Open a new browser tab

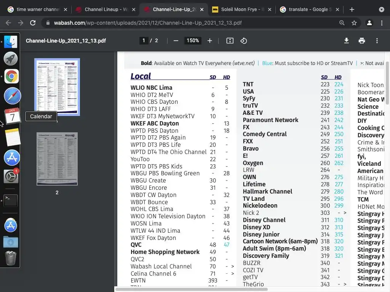click(x=352, y=10)
